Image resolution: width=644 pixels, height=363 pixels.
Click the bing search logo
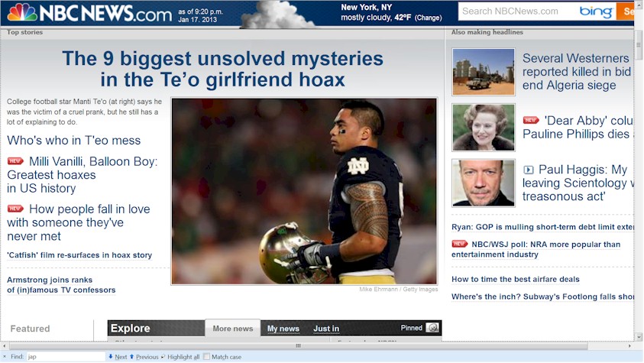click(596, 11)
